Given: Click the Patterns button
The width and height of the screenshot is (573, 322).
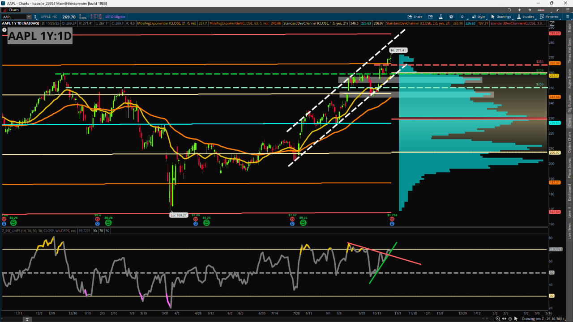Looking at the screenshot, I should point(549,17).
